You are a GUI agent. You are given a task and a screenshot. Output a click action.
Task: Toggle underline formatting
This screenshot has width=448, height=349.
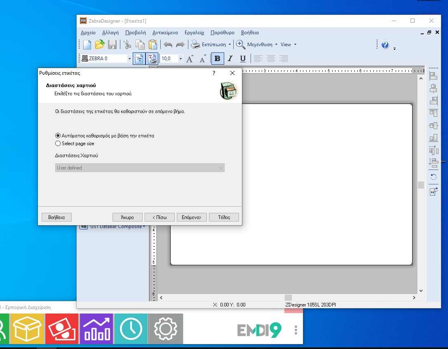(x=243, y=59)
